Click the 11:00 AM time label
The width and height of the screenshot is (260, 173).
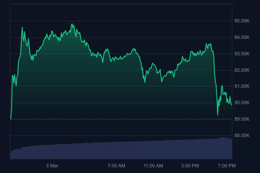[153, 166]
